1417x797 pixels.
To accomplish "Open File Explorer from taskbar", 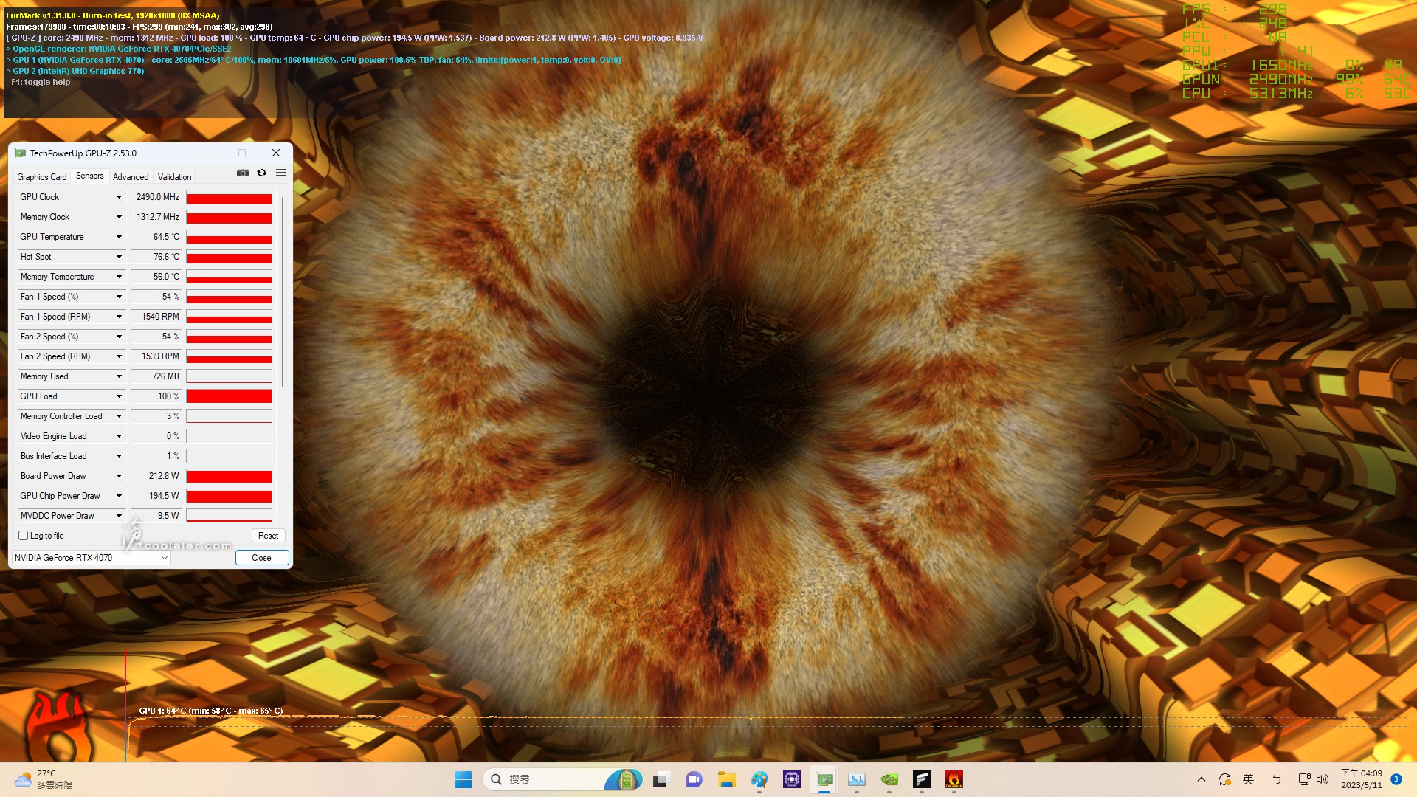I will pyautogui.click(x=726, y=779).
